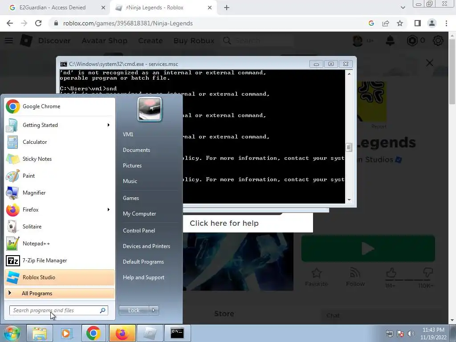The height and width of the screenshot is (342, 456).
Task: Select the Ninja Legends - Roblox tab
Action: click(154, 8)
